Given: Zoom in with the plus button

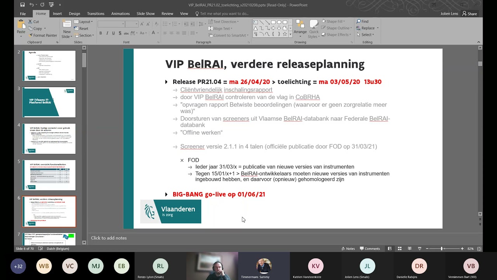Looking at the screenshot, I should pos(462,248).
